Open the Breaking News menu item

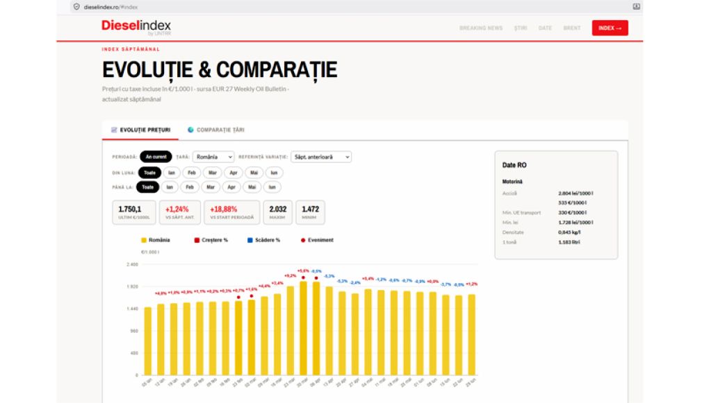[x=481, y=28]
